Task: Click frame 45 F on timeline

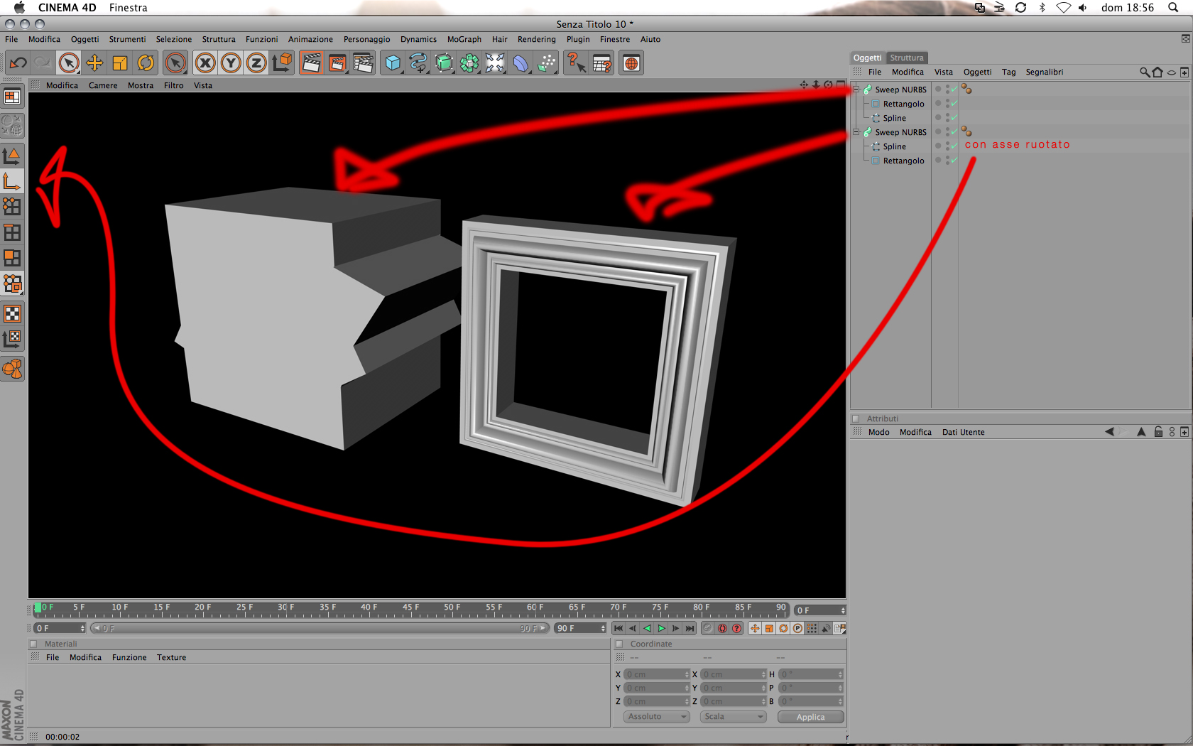Action: click(410, 607)
